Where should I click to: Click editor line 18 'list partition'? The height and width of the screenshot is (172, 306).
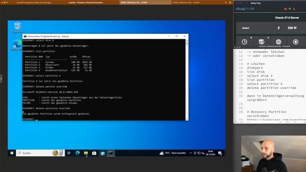[261, 80]
